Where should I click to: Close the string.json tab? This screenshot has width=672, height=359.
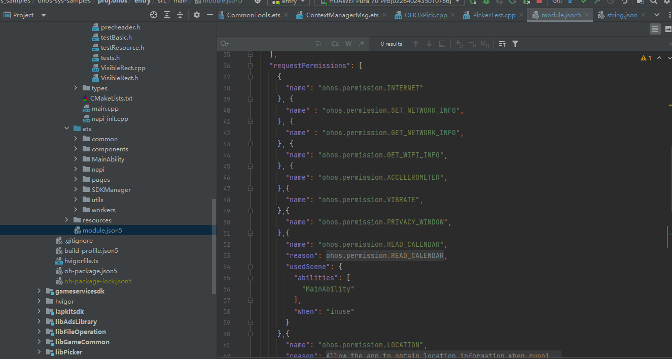[x=643, y=15]
